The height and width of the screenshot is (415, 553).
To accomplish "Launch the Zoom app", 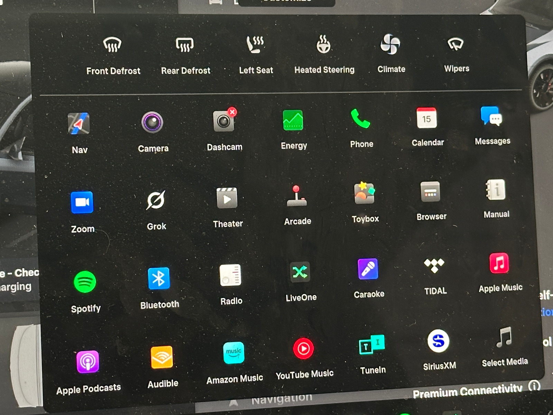I will click(82, 202).
